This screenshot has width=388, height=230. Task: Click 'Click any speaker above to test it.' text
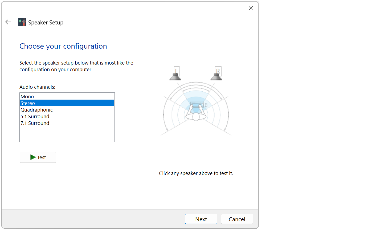pyautogui.click(x=196, y=173)
